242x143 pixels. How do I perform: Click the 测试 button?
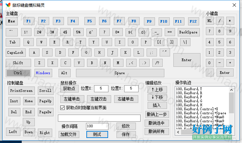pos(97,135)
